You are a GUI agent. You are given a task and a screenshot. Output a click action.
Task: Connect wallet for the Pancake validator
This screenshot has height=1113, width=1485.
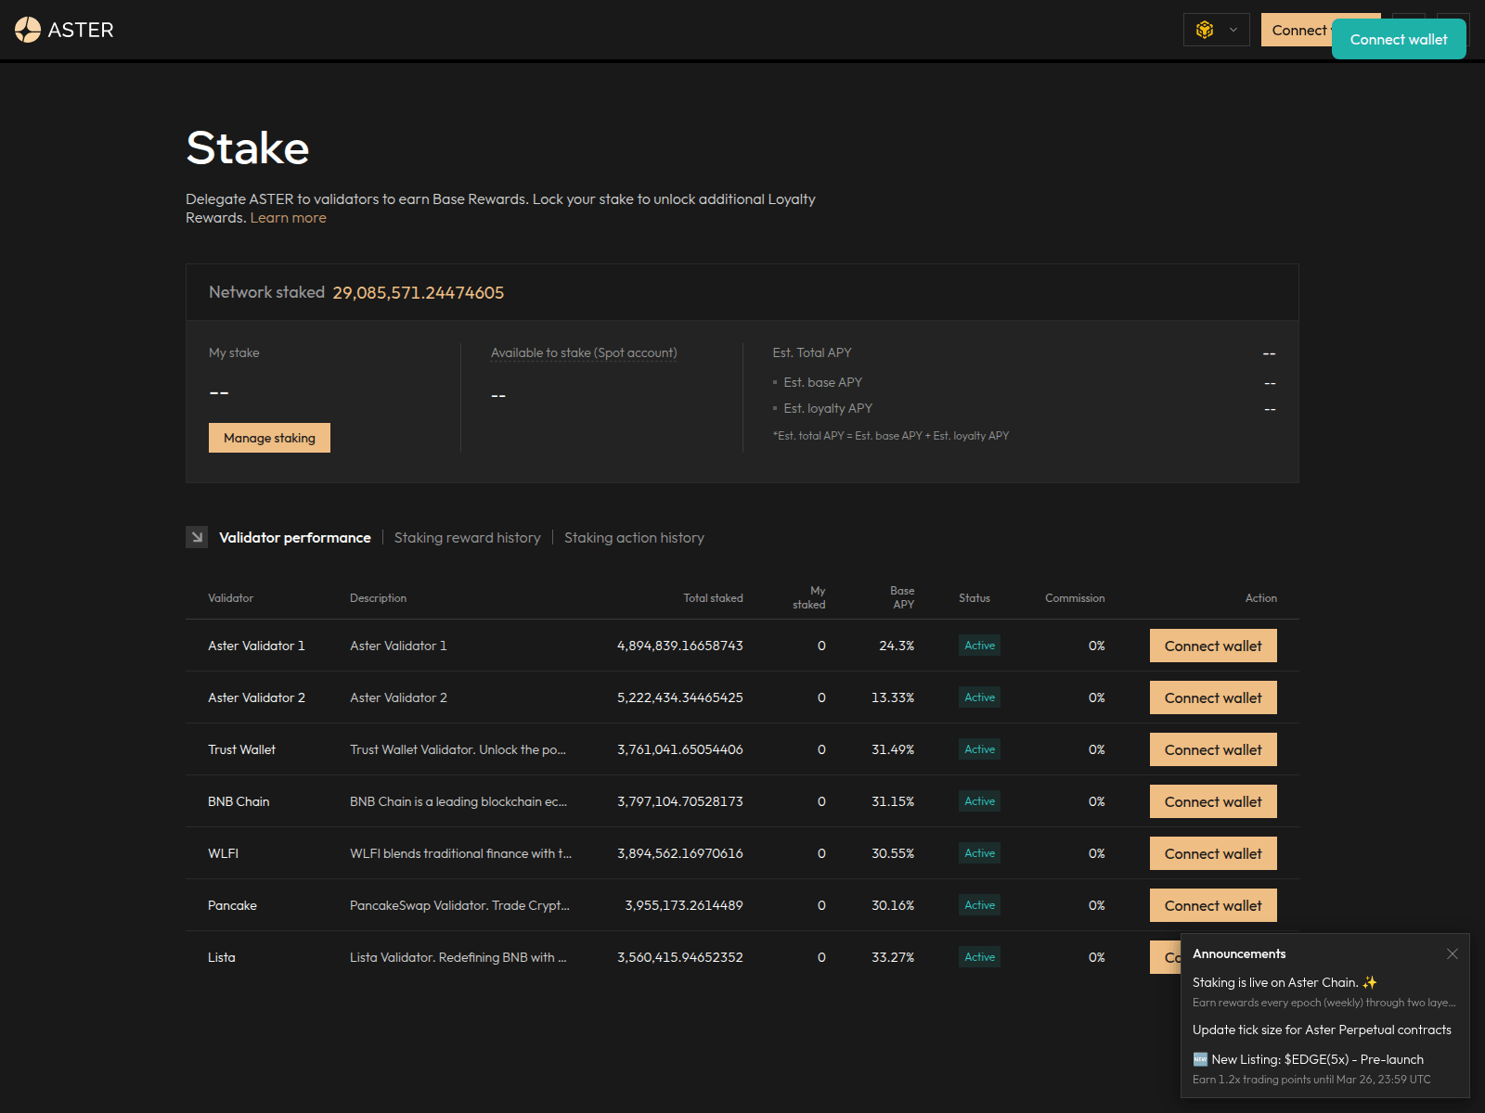[x=1212, y=905]
